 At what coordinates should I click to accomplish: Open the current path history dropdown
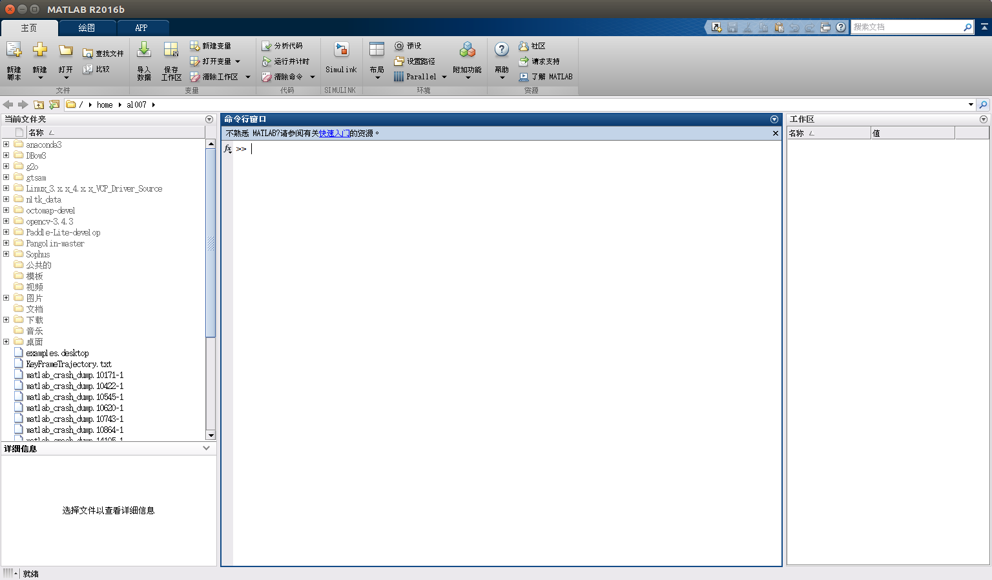tap(971, 105)
